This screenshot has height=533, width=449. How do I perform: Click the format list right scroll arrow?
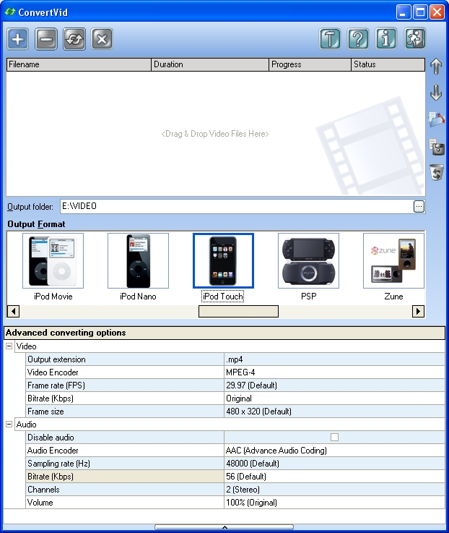point(418,311)
